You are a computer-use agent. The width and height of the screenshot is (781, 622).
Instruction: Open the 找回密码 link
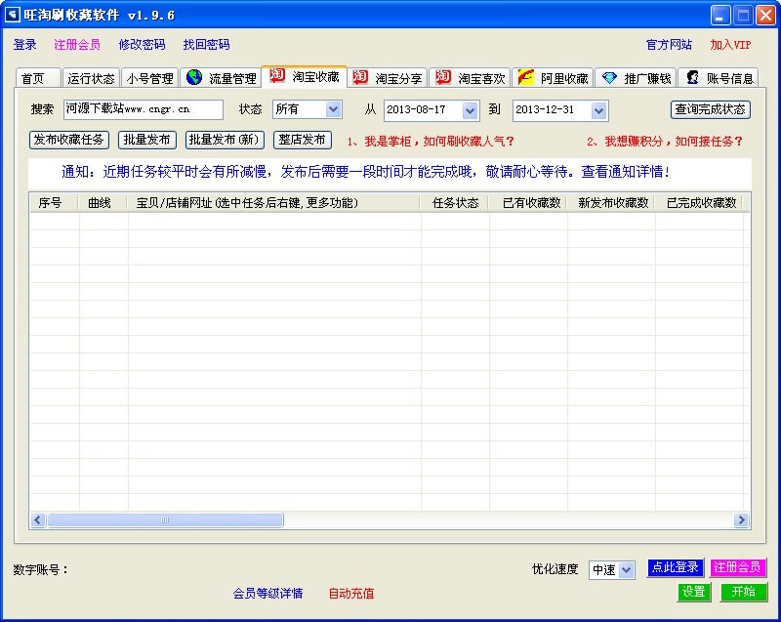(x=206, y=45)
